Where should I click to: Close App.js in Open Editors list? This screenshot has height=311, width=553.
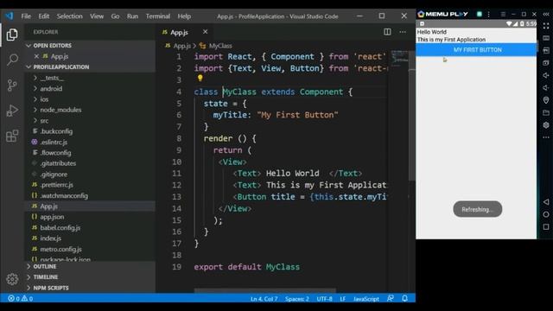[36, 56]
